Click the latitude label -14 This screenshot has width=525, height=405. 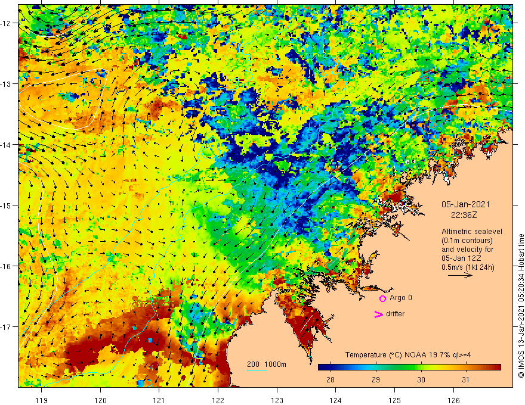[x=7, y=145]
